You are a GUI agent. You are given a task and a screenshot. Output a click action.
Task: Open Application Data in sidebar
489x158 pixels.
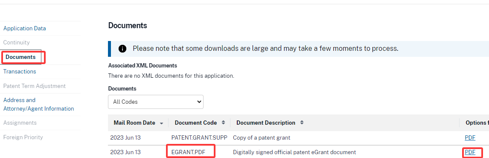25,29
